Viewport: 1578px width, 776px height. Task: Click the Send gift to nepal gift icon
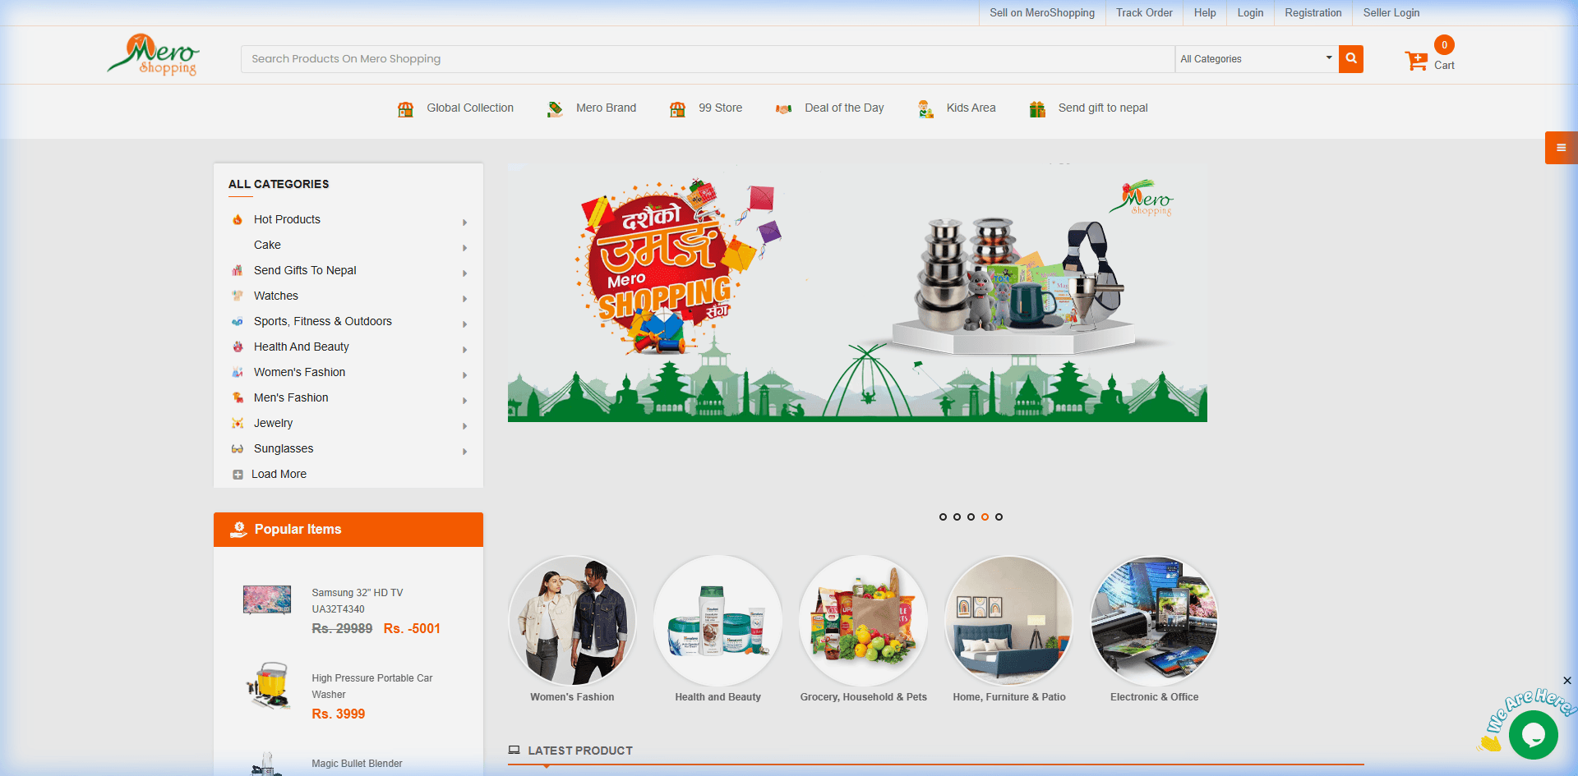(x=1037, y=109)
